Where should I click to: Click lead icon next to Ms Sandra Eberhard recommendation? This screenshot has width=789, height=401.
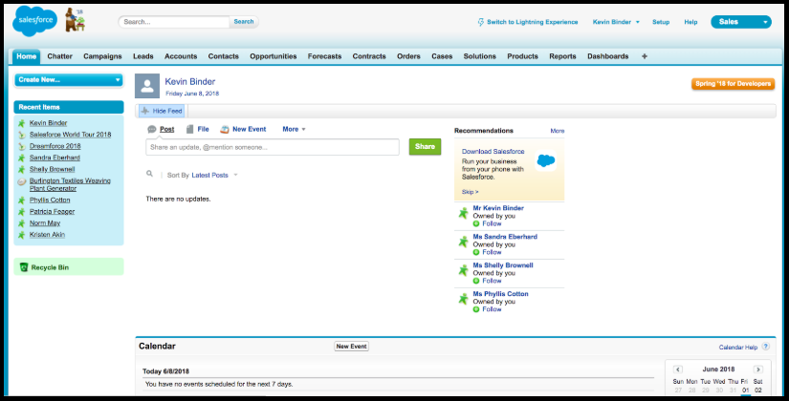pyautogui.click(x=463, y=242)
